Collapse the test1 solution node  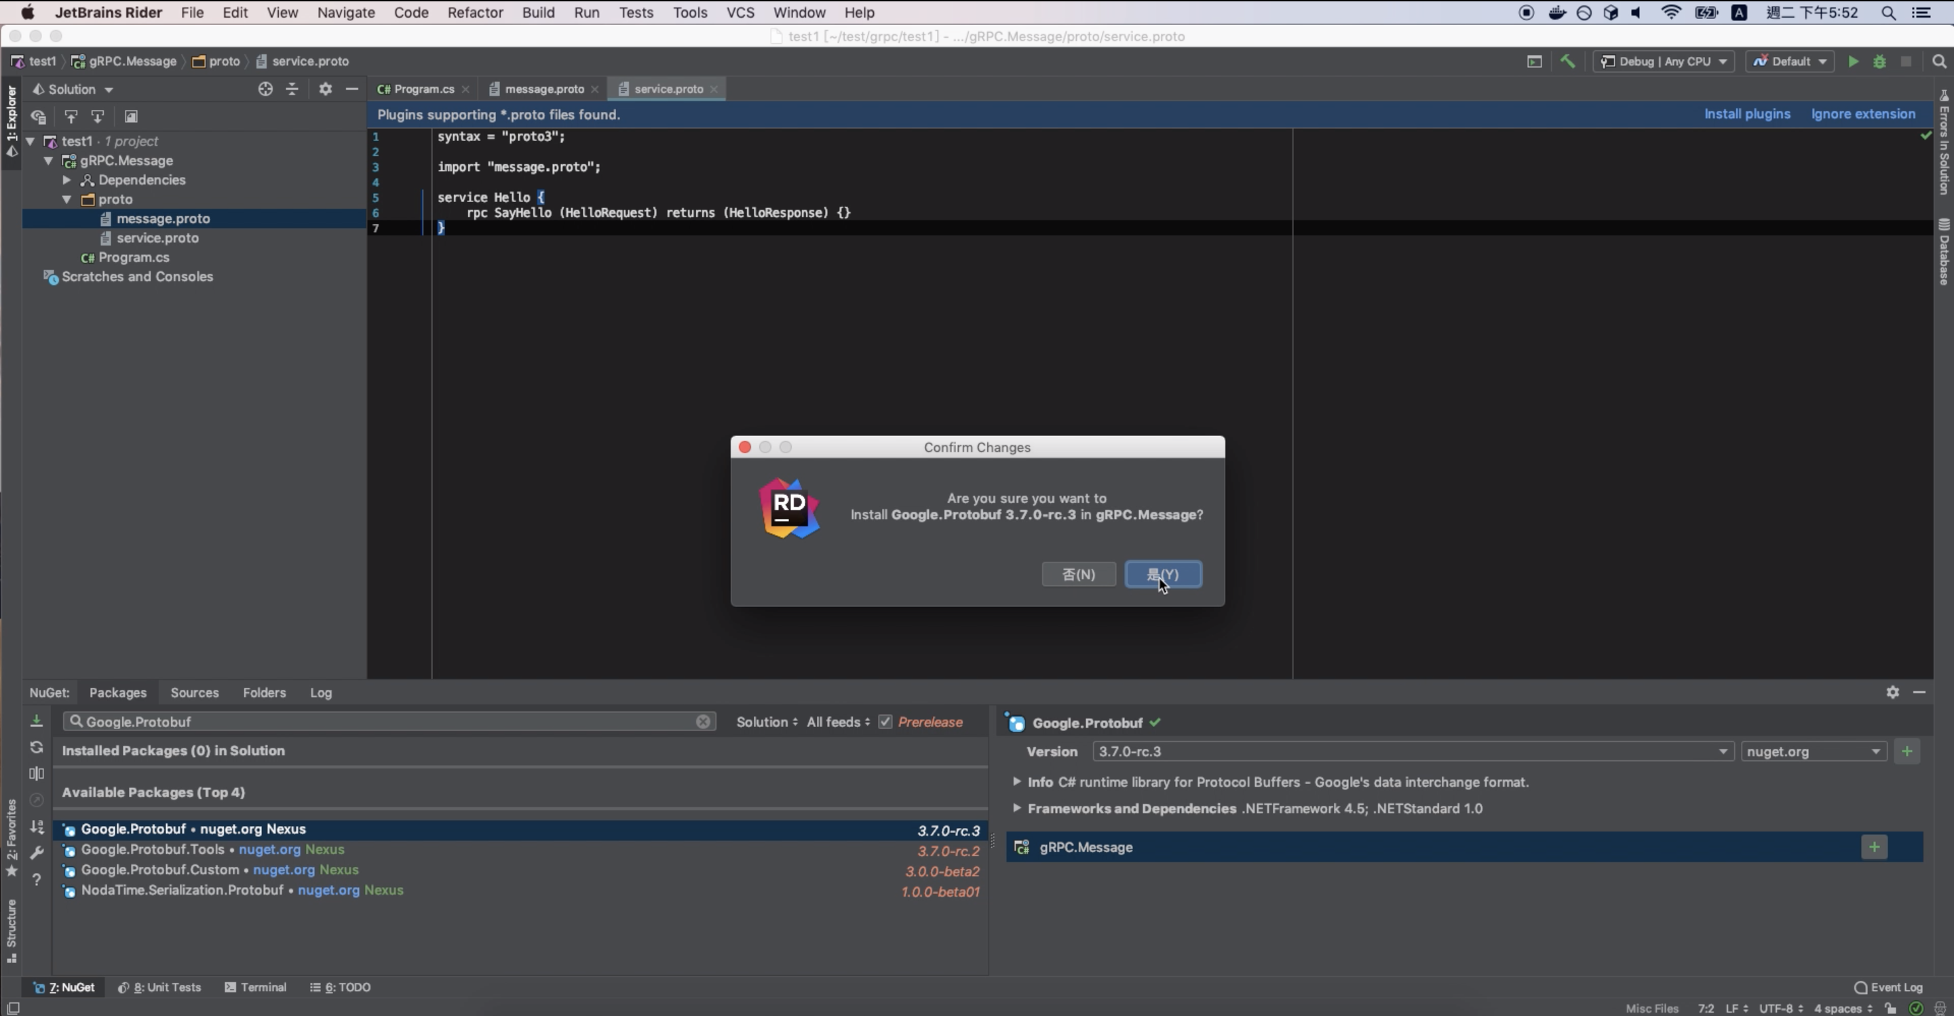click(x=31, y=141)
